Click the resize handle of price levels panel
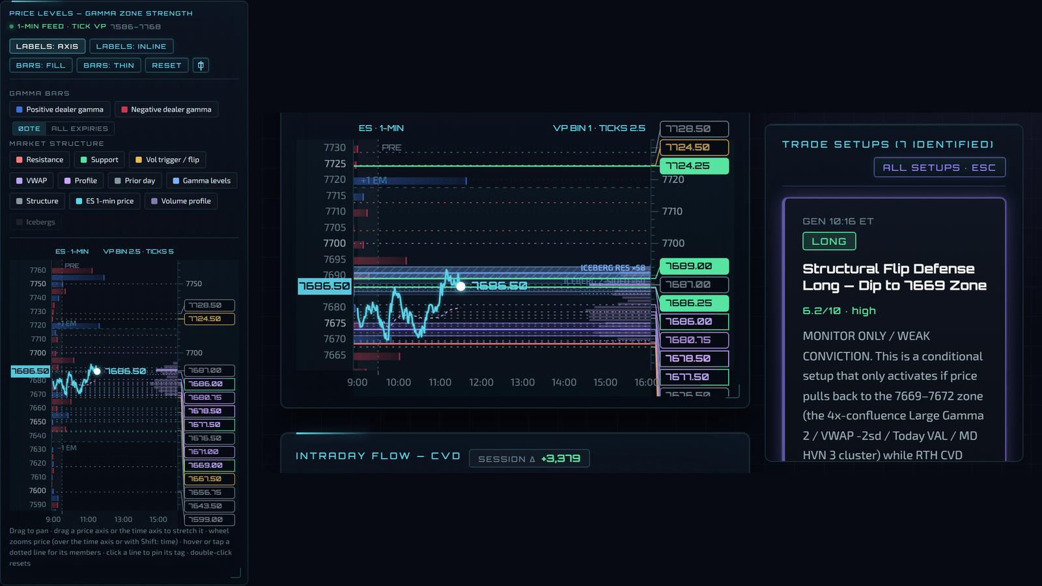The width and height of the screenshot is (1042, 586). point(236,573)
